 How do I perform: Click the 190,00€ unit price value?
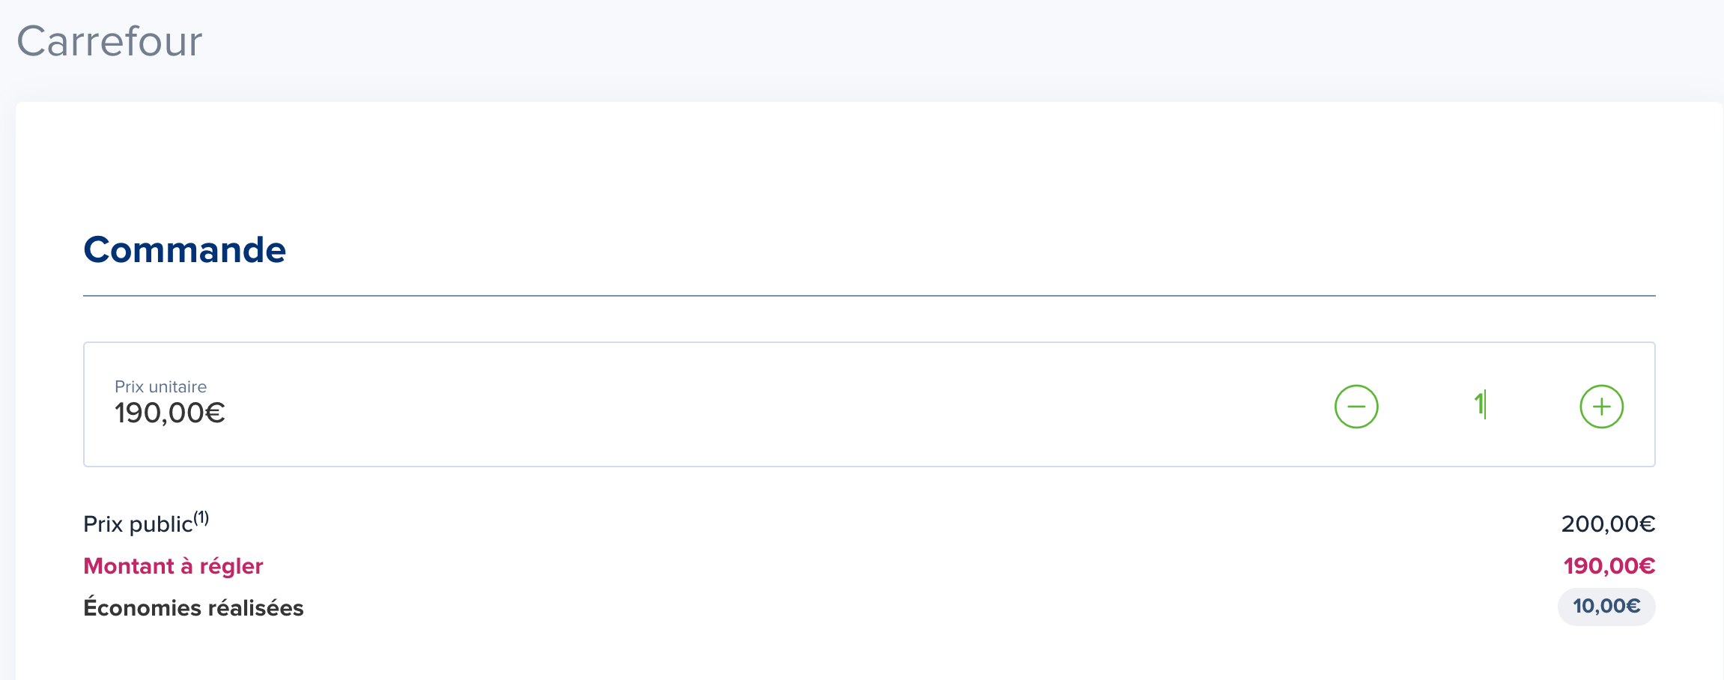(x=169, y=413)
